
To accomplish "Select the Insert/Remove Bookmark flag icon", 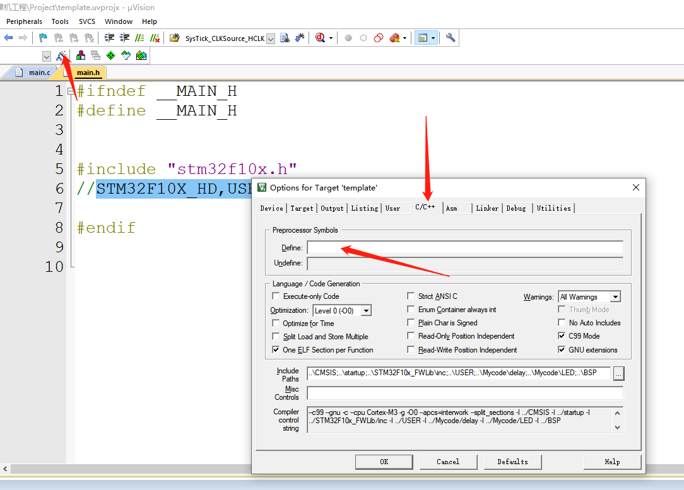I will (x=44, y=37).
